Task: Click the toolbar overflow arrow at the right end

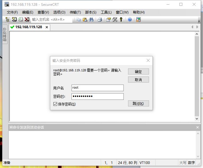Action: (x=199, y=21)
